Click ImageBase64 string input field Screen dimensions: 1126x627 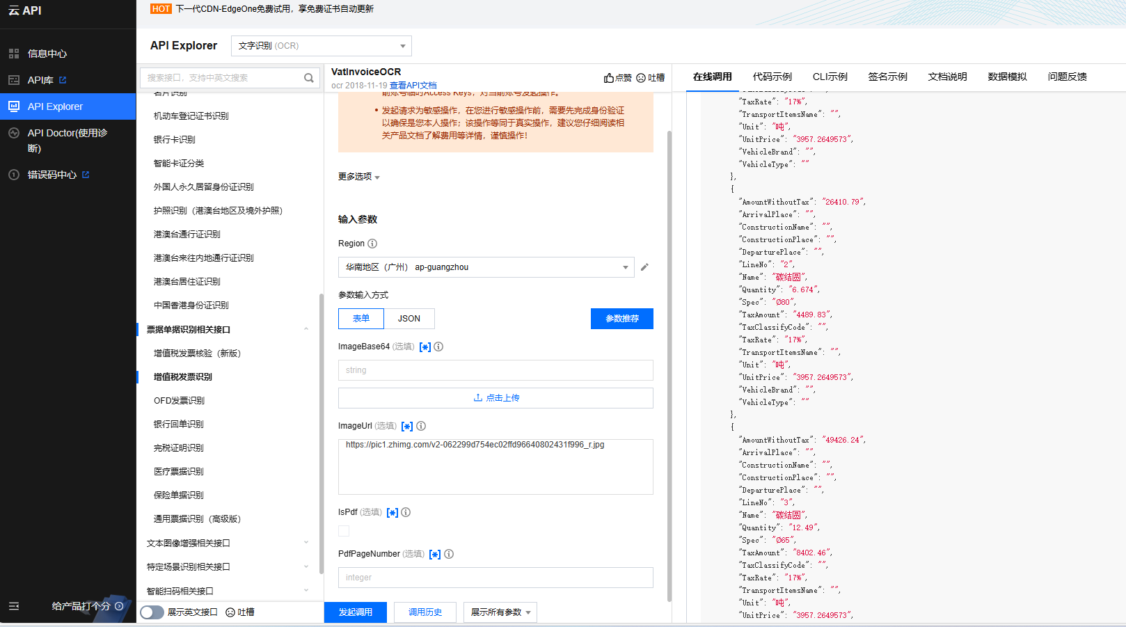pyautogui.click(x=495, y=370)
